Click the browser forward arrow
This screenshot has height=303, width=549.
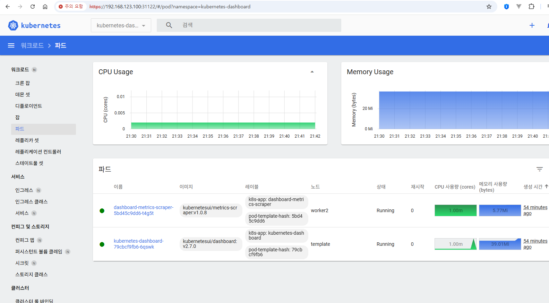click(20, 7)
